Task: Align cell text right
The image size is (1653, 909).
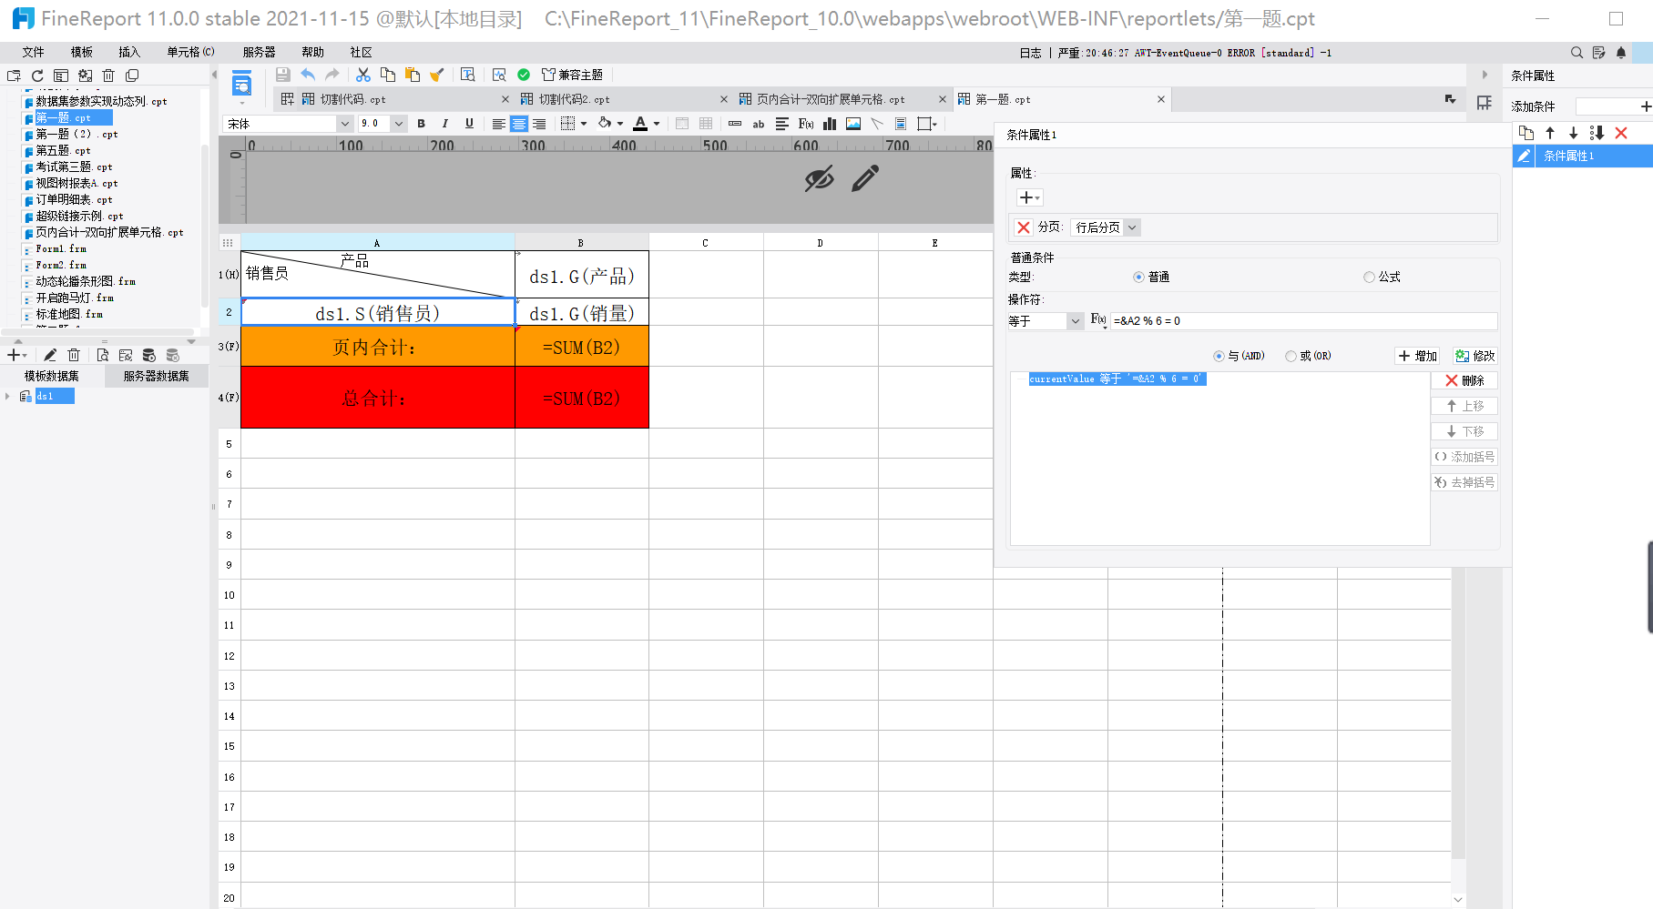Action: (x=539, y=124)
